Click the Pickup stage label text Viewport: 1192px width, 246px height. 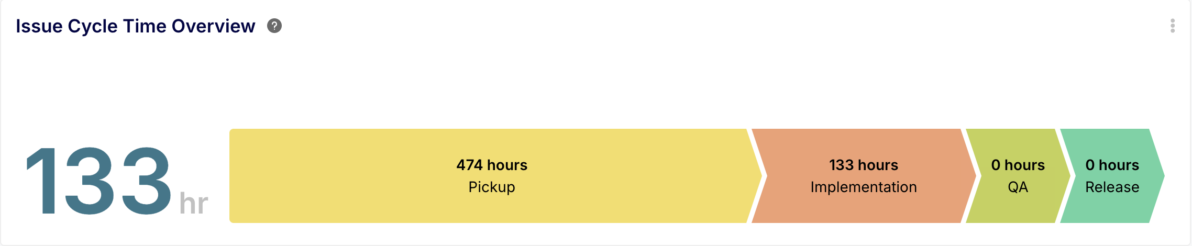[492, 187]
